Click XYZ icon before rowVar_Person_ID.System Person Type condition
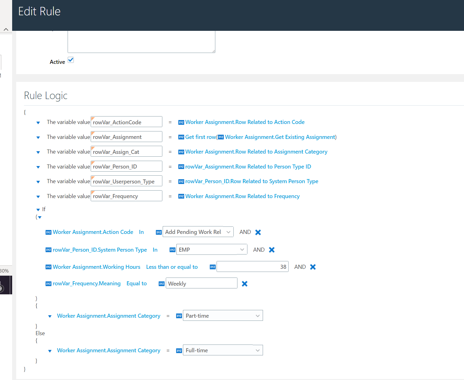The height and width of the screenshot is (380, 464). [x=48, y=250]
